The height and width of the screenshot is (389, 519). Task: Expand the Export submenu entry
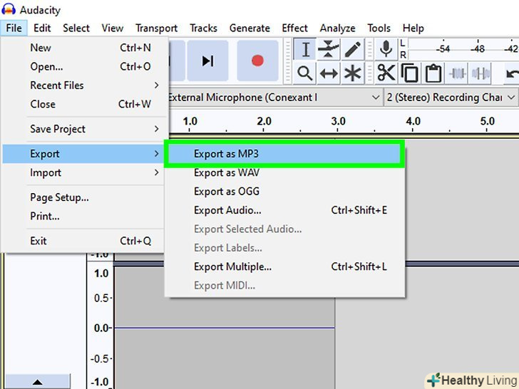pyautogui.click(x=83, y=154)
